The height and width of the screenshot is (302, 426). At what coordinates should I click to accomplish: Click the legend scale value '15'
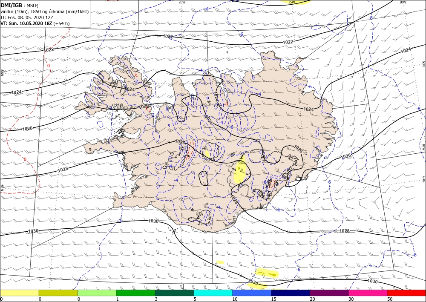coord(273,299)
